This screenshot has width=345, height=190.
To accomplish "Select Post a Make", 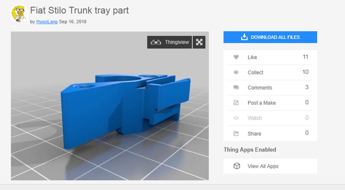I will click(270, 103).
